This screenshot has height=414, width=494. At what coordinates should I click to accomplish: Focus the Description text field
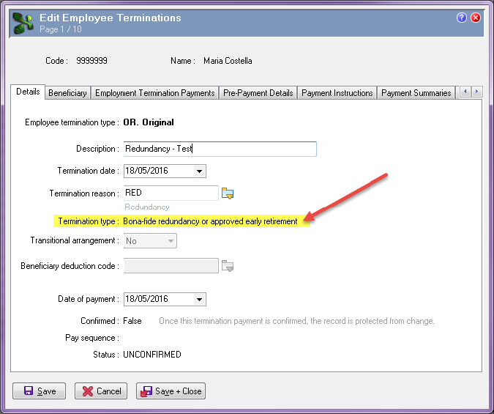click(220, 149)
